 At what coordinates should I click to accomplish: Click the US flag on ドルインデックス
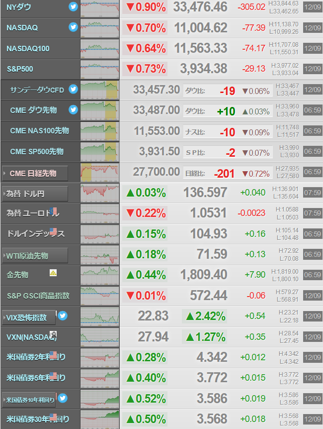54,231
